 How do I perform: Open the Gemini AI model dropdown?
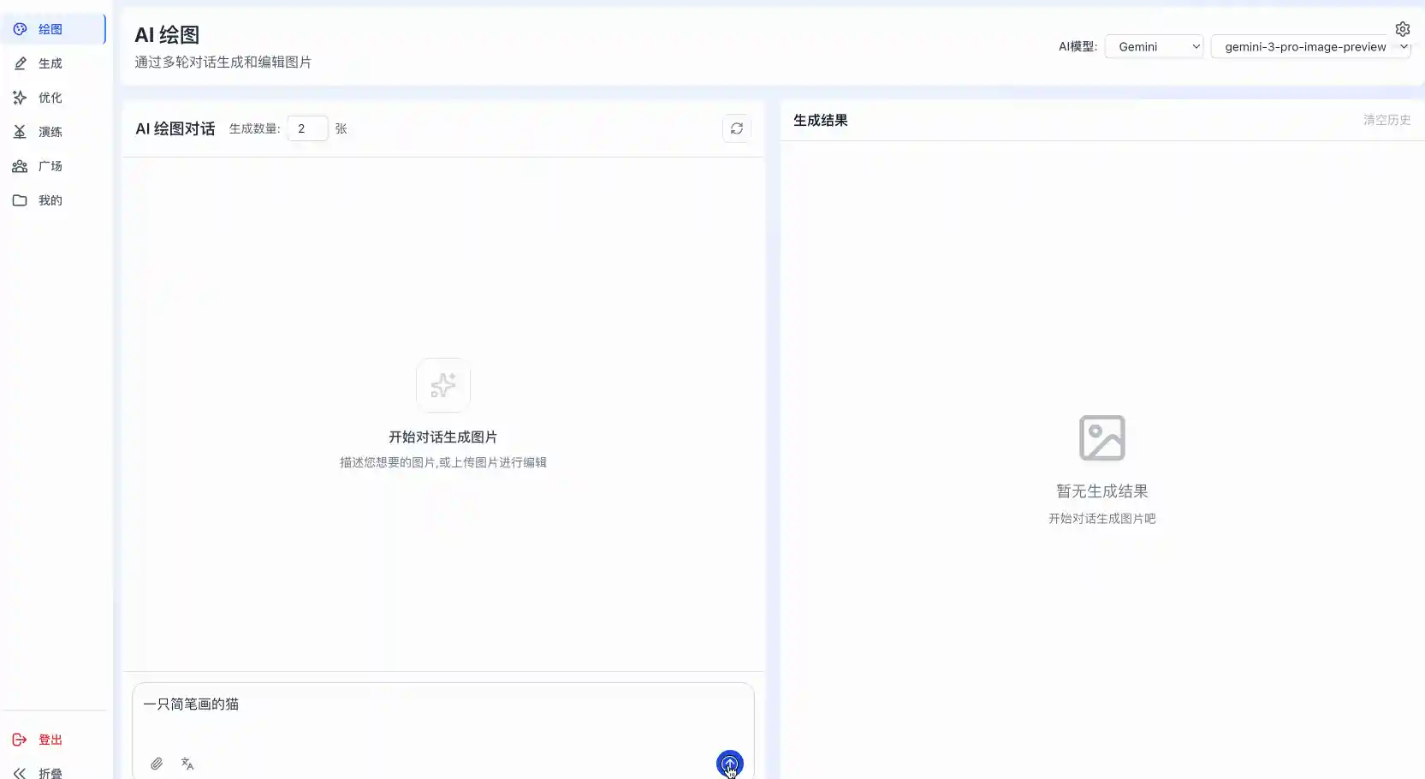click(1154, 46)
